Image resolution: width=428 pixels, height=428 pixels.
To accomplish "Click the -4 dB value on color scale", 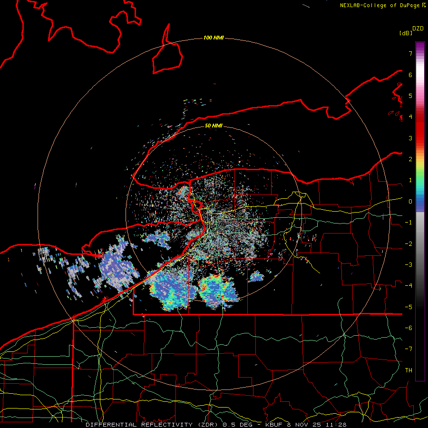I will coord(409,286).
